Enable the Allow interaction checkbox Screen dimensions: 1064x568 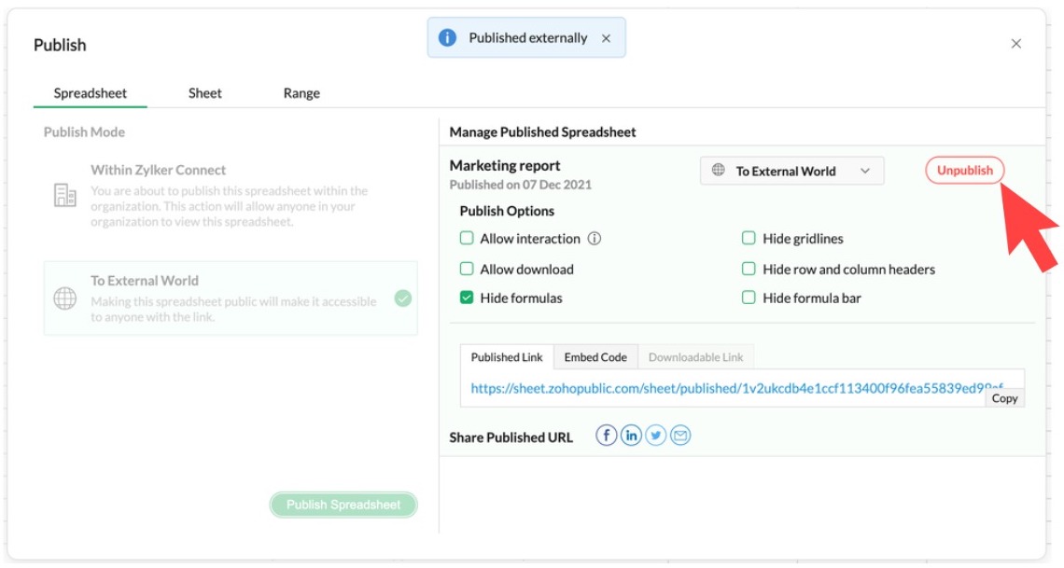tap(467, 239)
